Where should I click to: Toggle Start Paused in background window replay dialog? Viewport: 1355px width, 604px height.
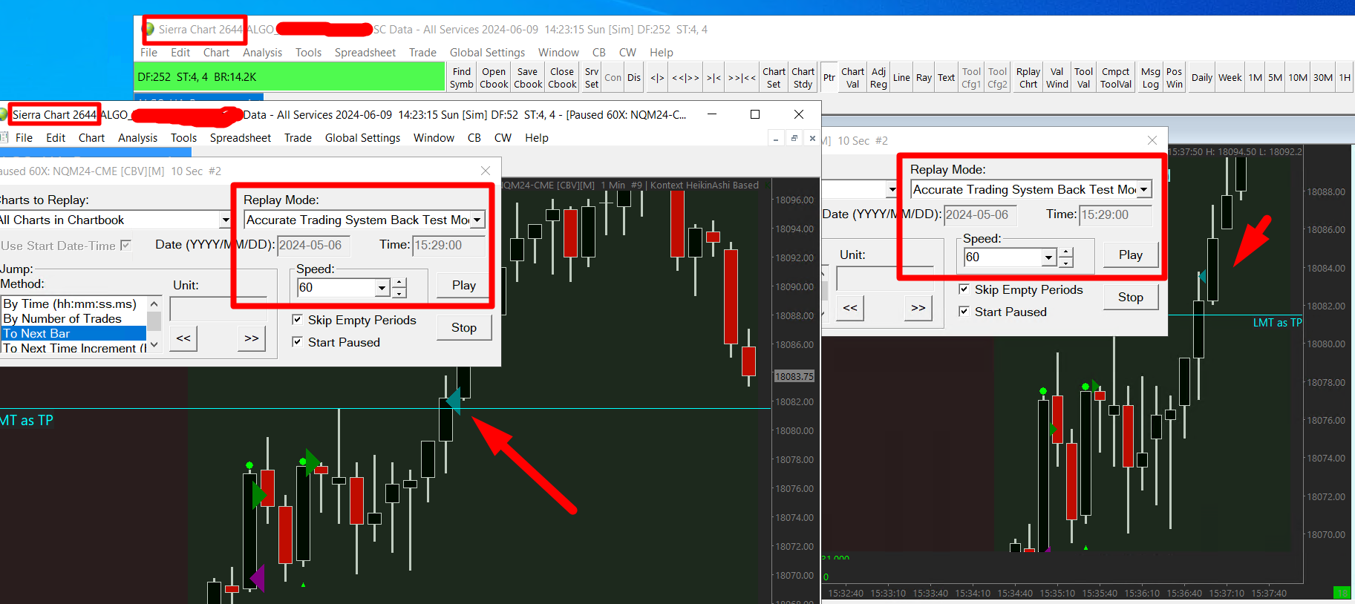coord(964,312)
